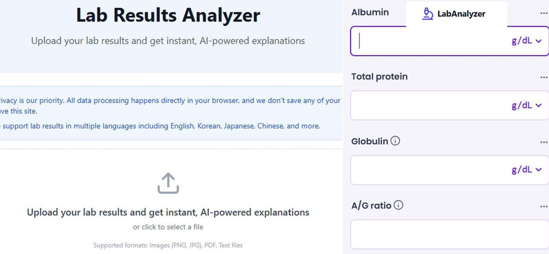Screen dimensions: 549x254
Task: Click the supported formats text line
Action: coord(168,245)
